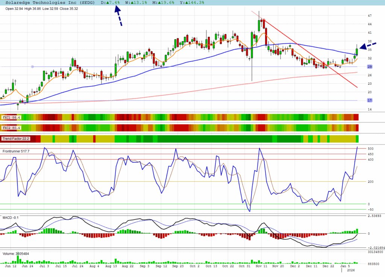The height and width of the screenshot is (277, 385).
Task: Select the FXC1 86.4 indicator label
Action: coord(12,118)
